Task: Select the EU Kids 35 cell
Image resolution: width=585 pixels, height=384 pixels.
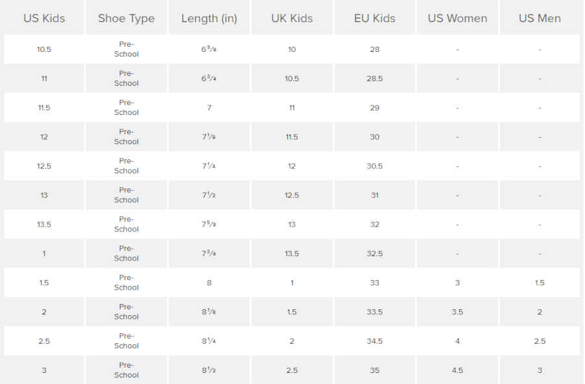Action: point(374,370)
